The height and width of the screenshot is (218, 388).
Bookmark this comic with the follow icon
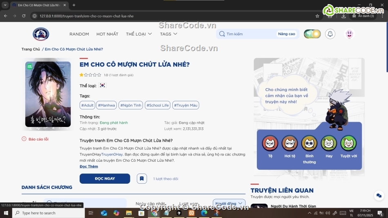tap(142, 178)
